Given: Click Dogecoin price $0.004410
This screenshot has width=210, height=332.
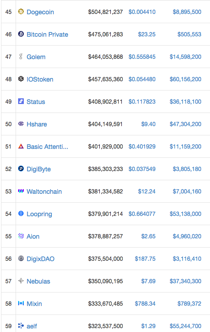Looking at the screenshot, I should coord(142,12).
